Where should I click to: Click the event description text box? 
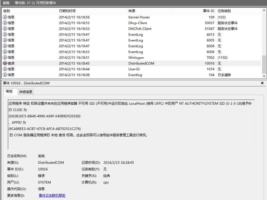pos(131,124)
